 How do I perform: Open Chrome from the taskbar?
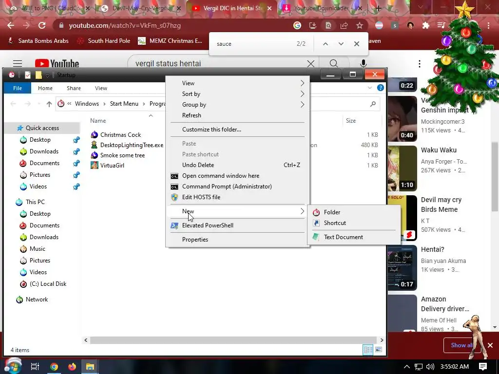click(54, 367)
